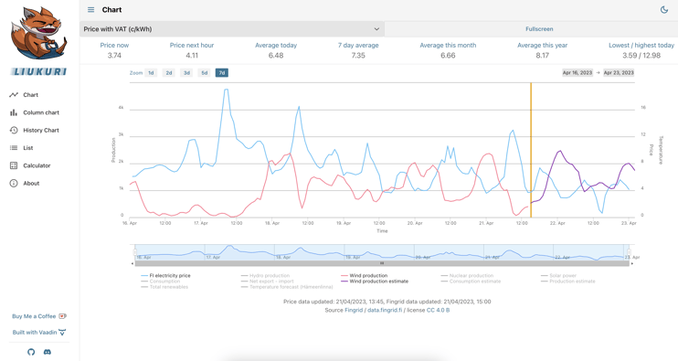Image resolution: width=678 pixels, height=361 pixels.
Task: Expand the Price with VAT dropdown
Action: pos(232,29)
